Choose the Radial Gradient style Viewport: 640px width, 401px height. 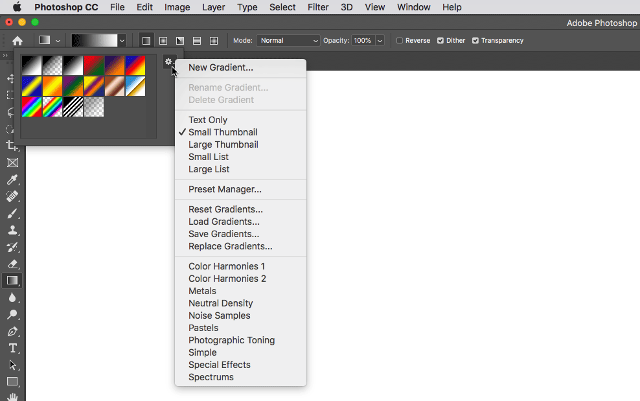pyautogui.click(x=163, y=40)
